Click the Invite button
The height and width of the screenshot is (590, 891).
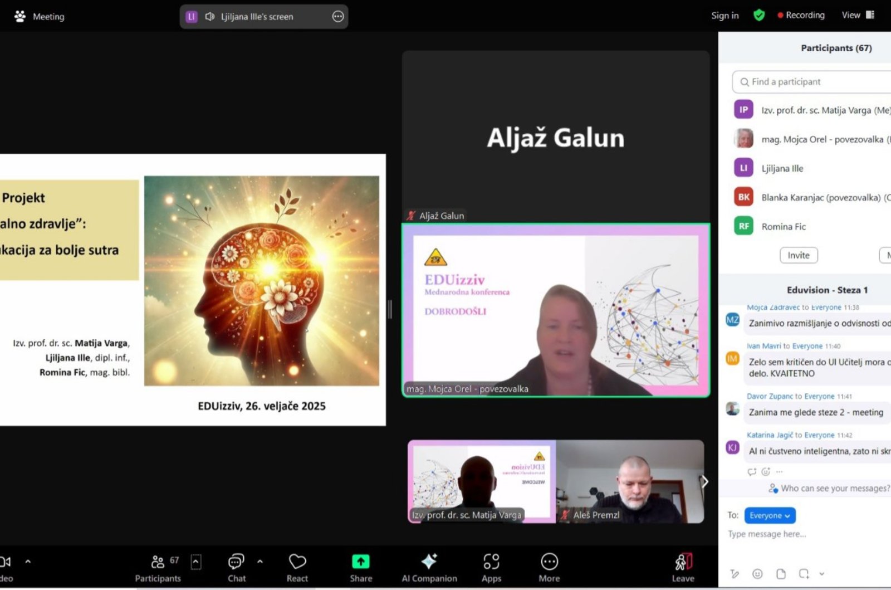[x=798, y=255]
